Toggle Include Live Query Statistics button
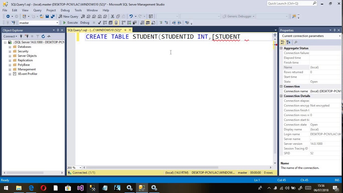343x193 pixels. coord(129,23)
